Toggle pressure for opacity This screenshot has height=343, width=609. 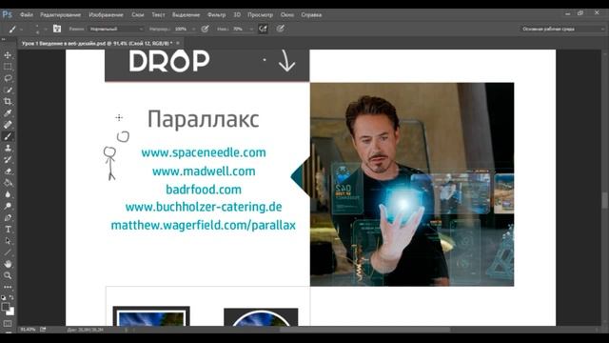click(x=206, y=29)
